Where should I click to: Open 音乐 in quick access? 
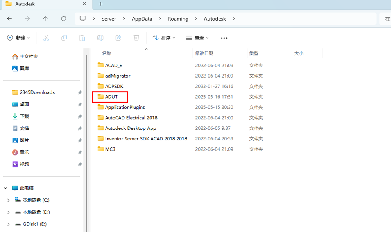(x=21, y=152)
